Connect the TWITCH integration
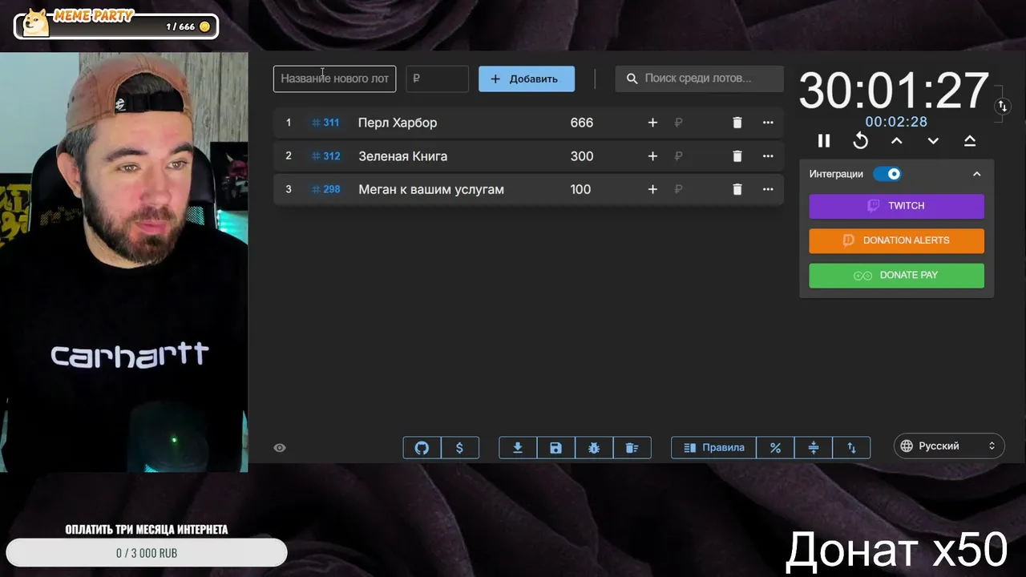This screenshot has width=1026, height=577. pos(896,206)
